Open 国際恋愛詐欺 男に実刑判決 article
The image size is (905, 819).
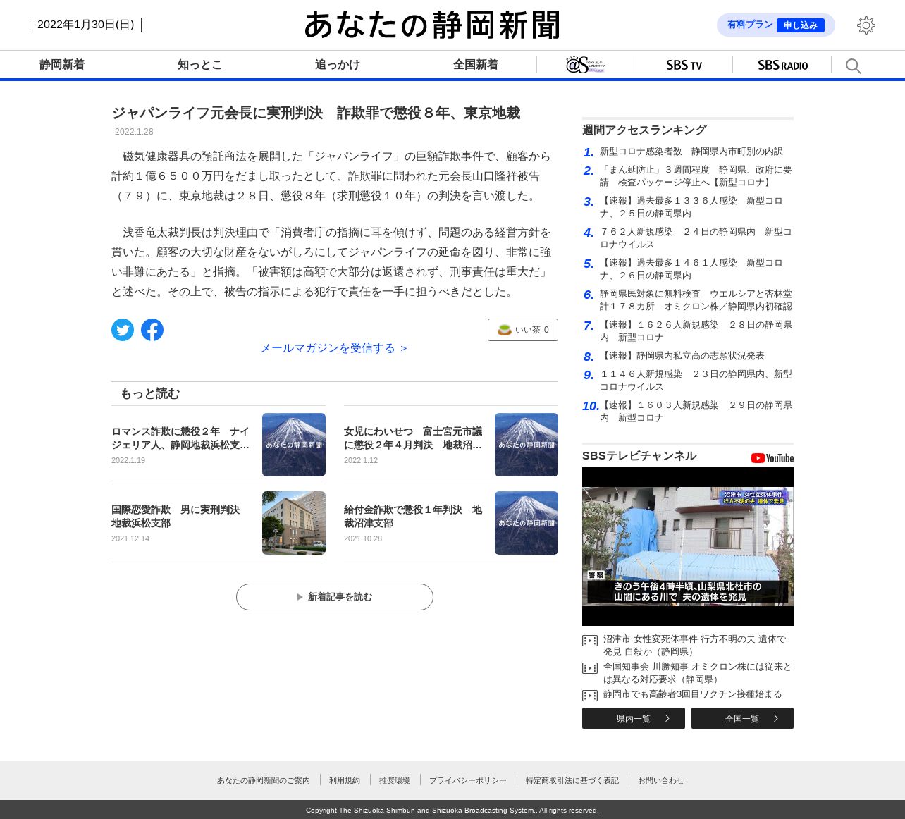[176, 516]
